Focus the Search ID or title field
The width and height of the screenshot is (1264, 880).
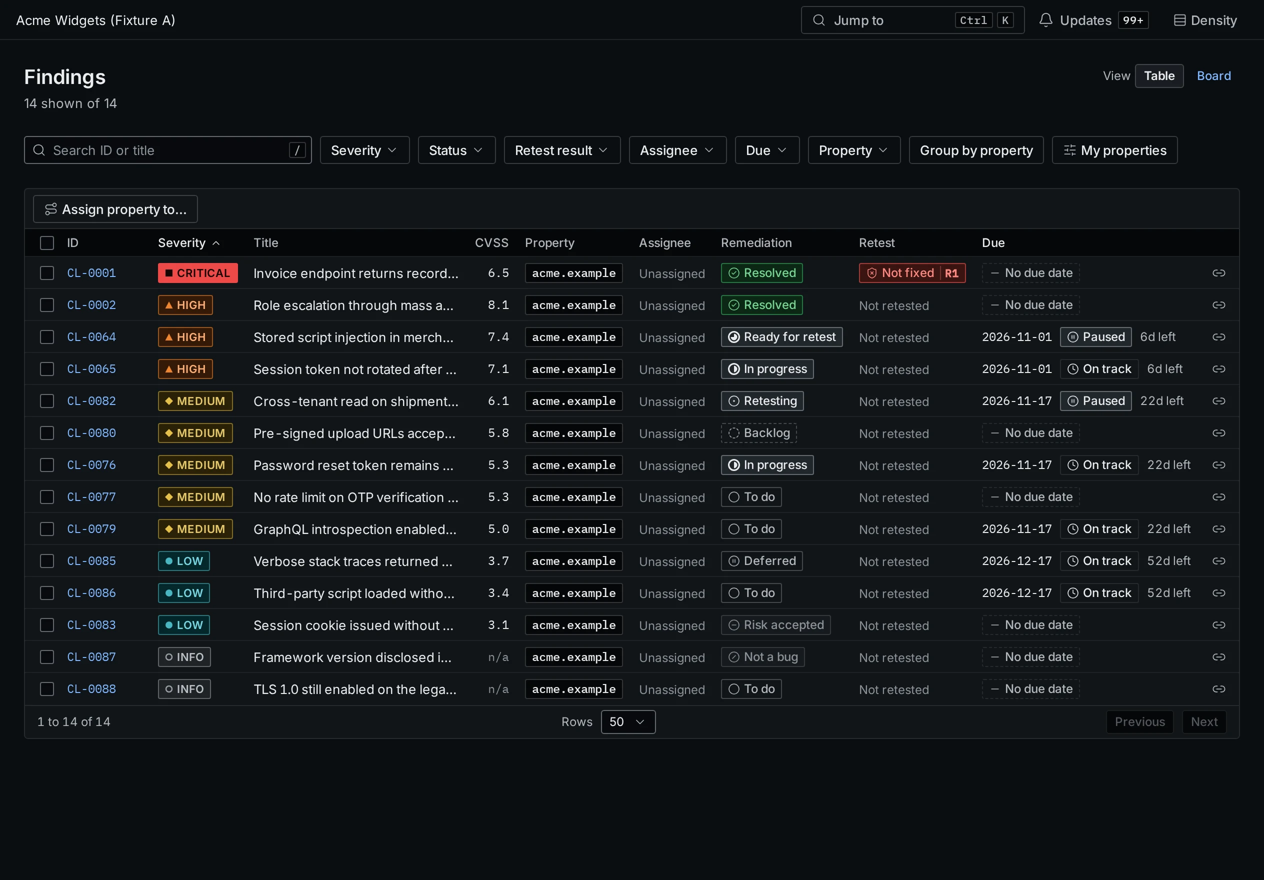coord(168,150)
